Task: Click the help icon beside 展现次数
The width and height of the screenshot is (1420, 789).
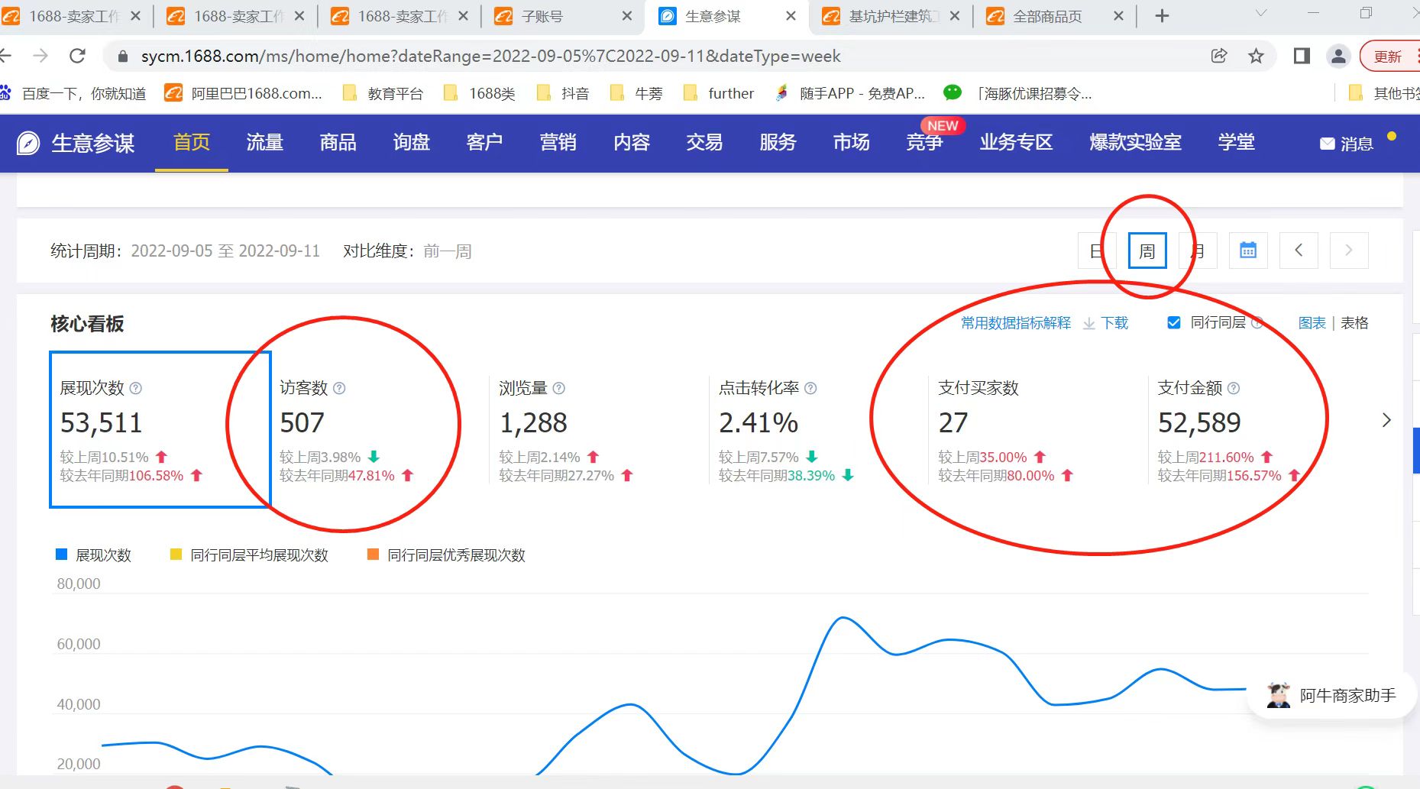Action: coord(136,388)
